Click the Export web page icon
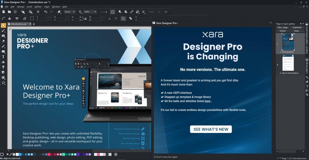Screen dimensions: 309x160 coord(138,12)
